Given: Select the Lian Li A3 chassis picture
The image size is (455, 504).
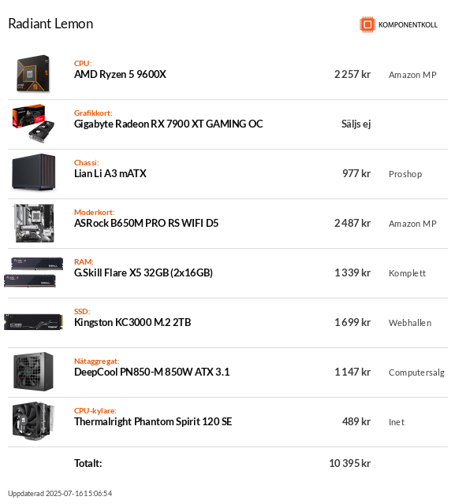Looking at the screenshot, I should point(33,172).
